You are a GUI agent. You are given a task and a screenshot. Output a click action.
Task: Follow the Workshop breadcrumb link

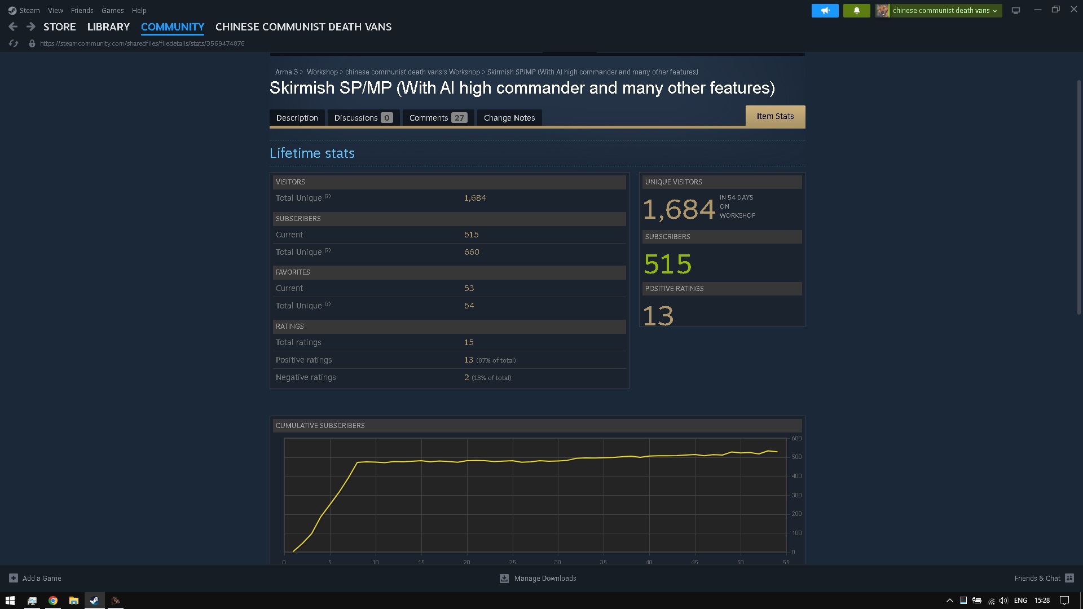click(x=322, y=72)
